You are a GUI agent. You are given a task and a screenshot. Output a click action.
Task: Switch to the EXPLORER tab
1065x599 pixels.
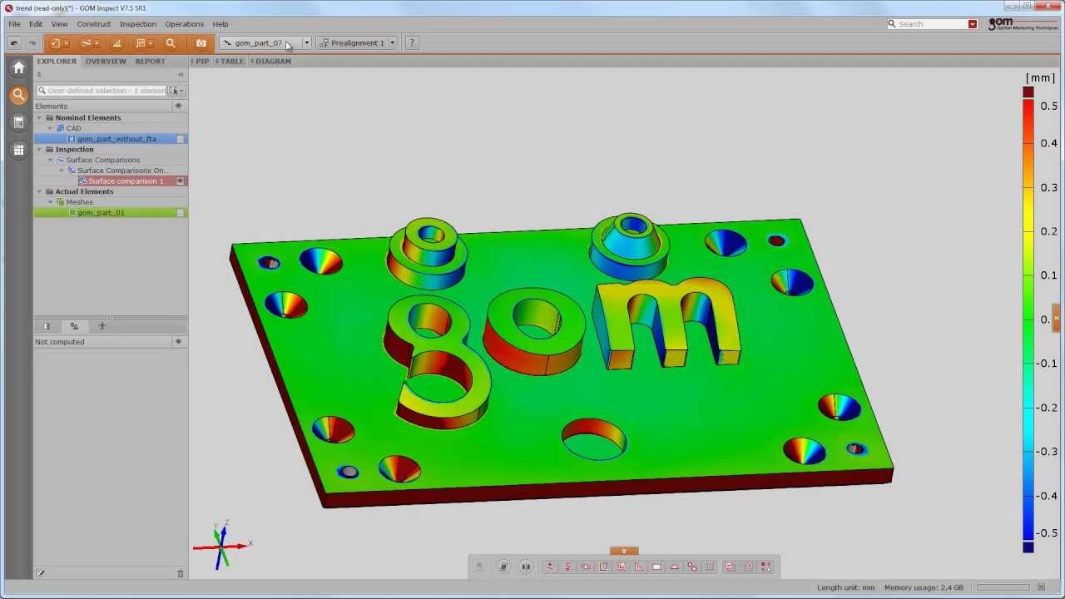click(57, 62)
